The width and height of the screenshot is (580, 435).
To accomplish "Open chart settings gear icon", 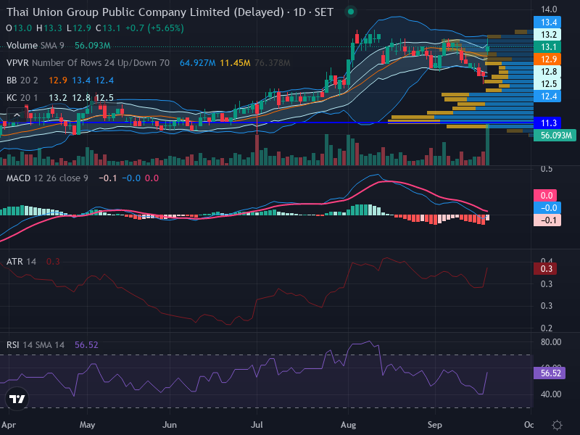I will coord(557,425).
